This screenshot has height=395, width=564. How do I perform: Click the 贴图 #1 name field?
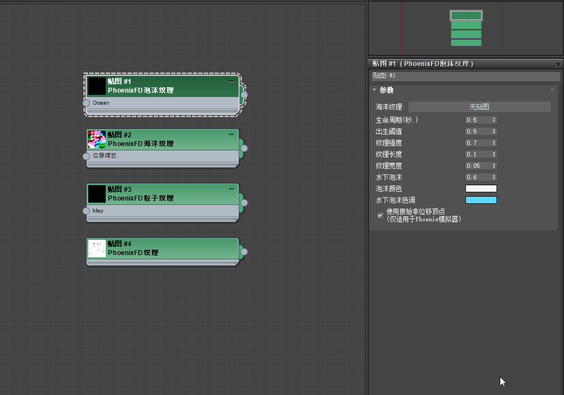465,76
